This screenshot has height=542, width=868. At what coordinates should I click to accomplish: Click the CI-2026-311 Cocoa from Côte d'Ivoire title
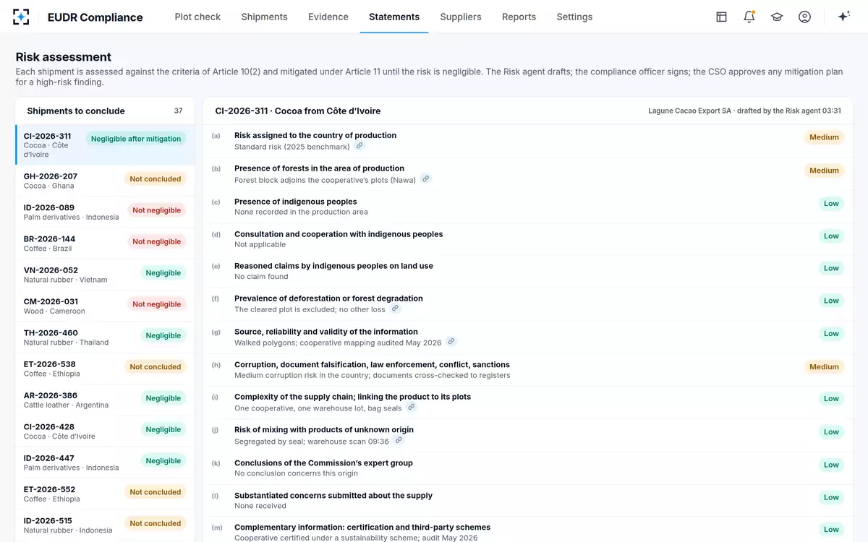pyautogui.click(x=298, y=111)
